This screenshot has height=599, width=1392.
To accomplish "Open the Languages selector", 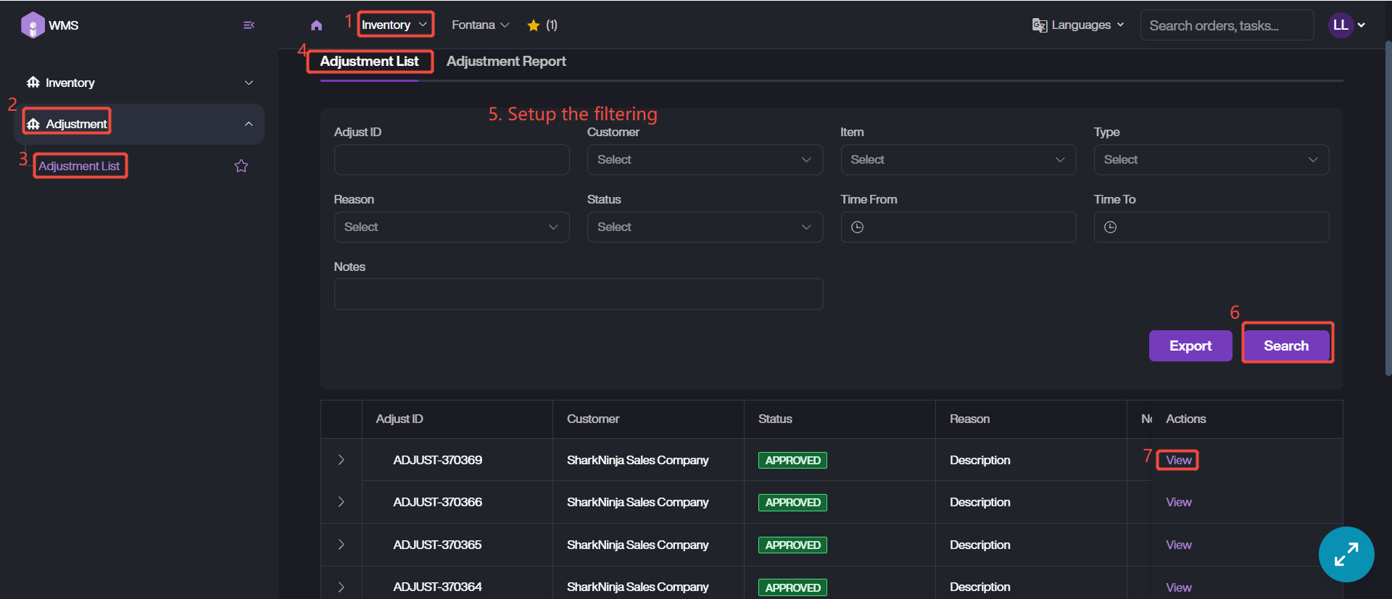I will point(1078,25).
